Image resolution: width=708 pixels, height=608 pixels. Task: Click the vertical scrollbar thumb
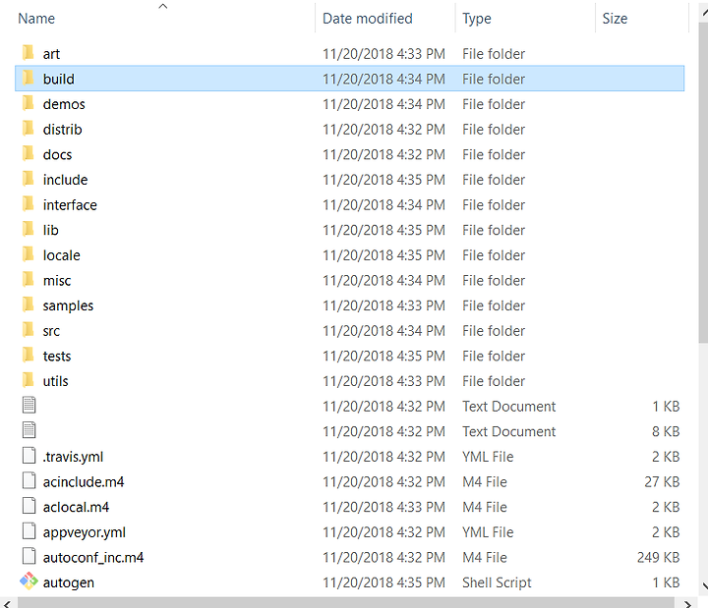(703, 183)
